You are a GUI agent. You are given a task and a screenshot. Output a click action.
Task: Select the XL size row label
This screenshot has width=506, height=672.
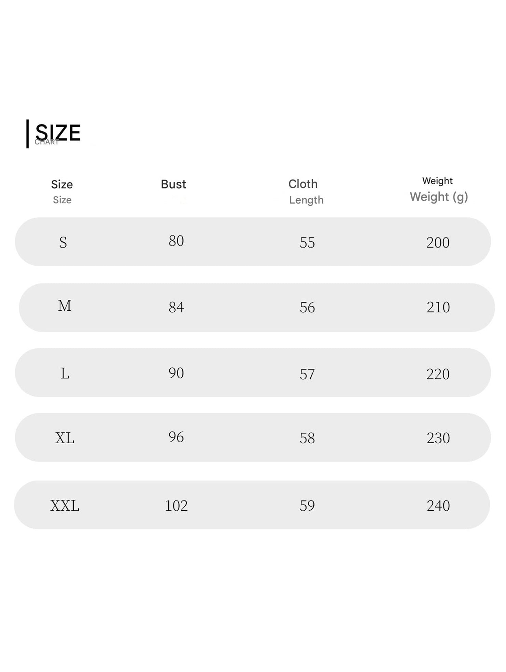(x=65, y=438)
